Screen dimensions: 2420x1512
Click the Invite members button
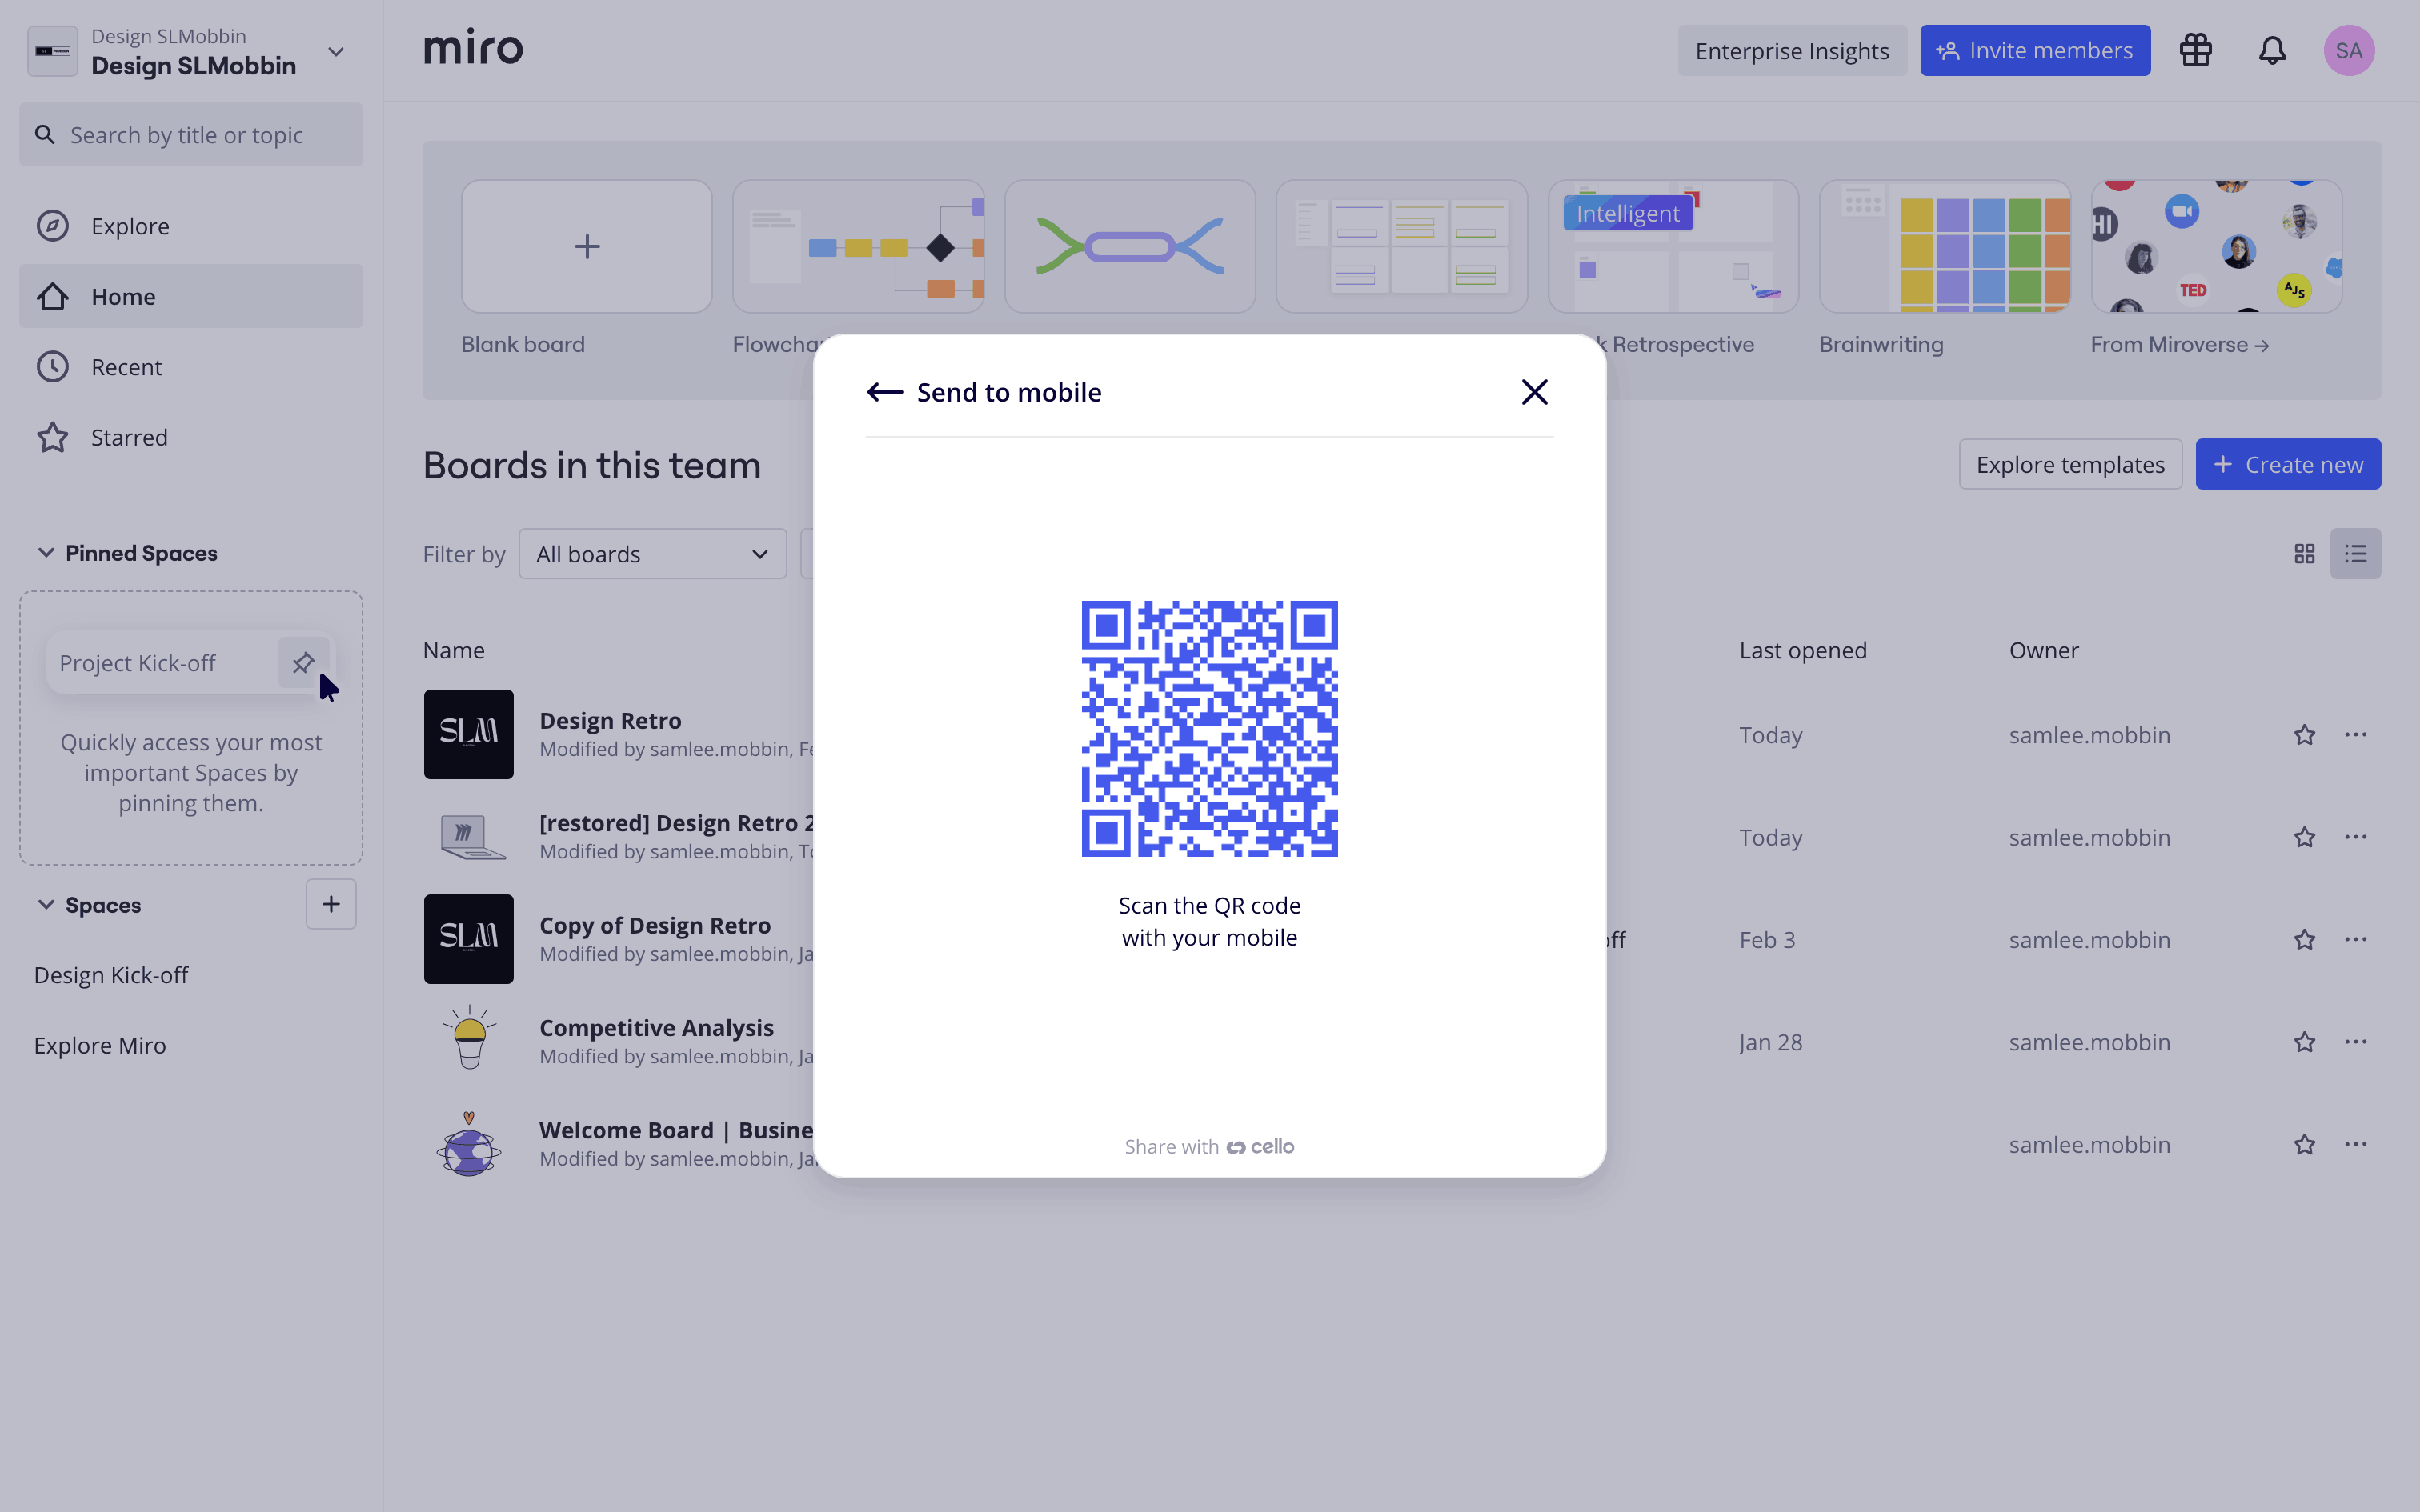(2034, 51)
